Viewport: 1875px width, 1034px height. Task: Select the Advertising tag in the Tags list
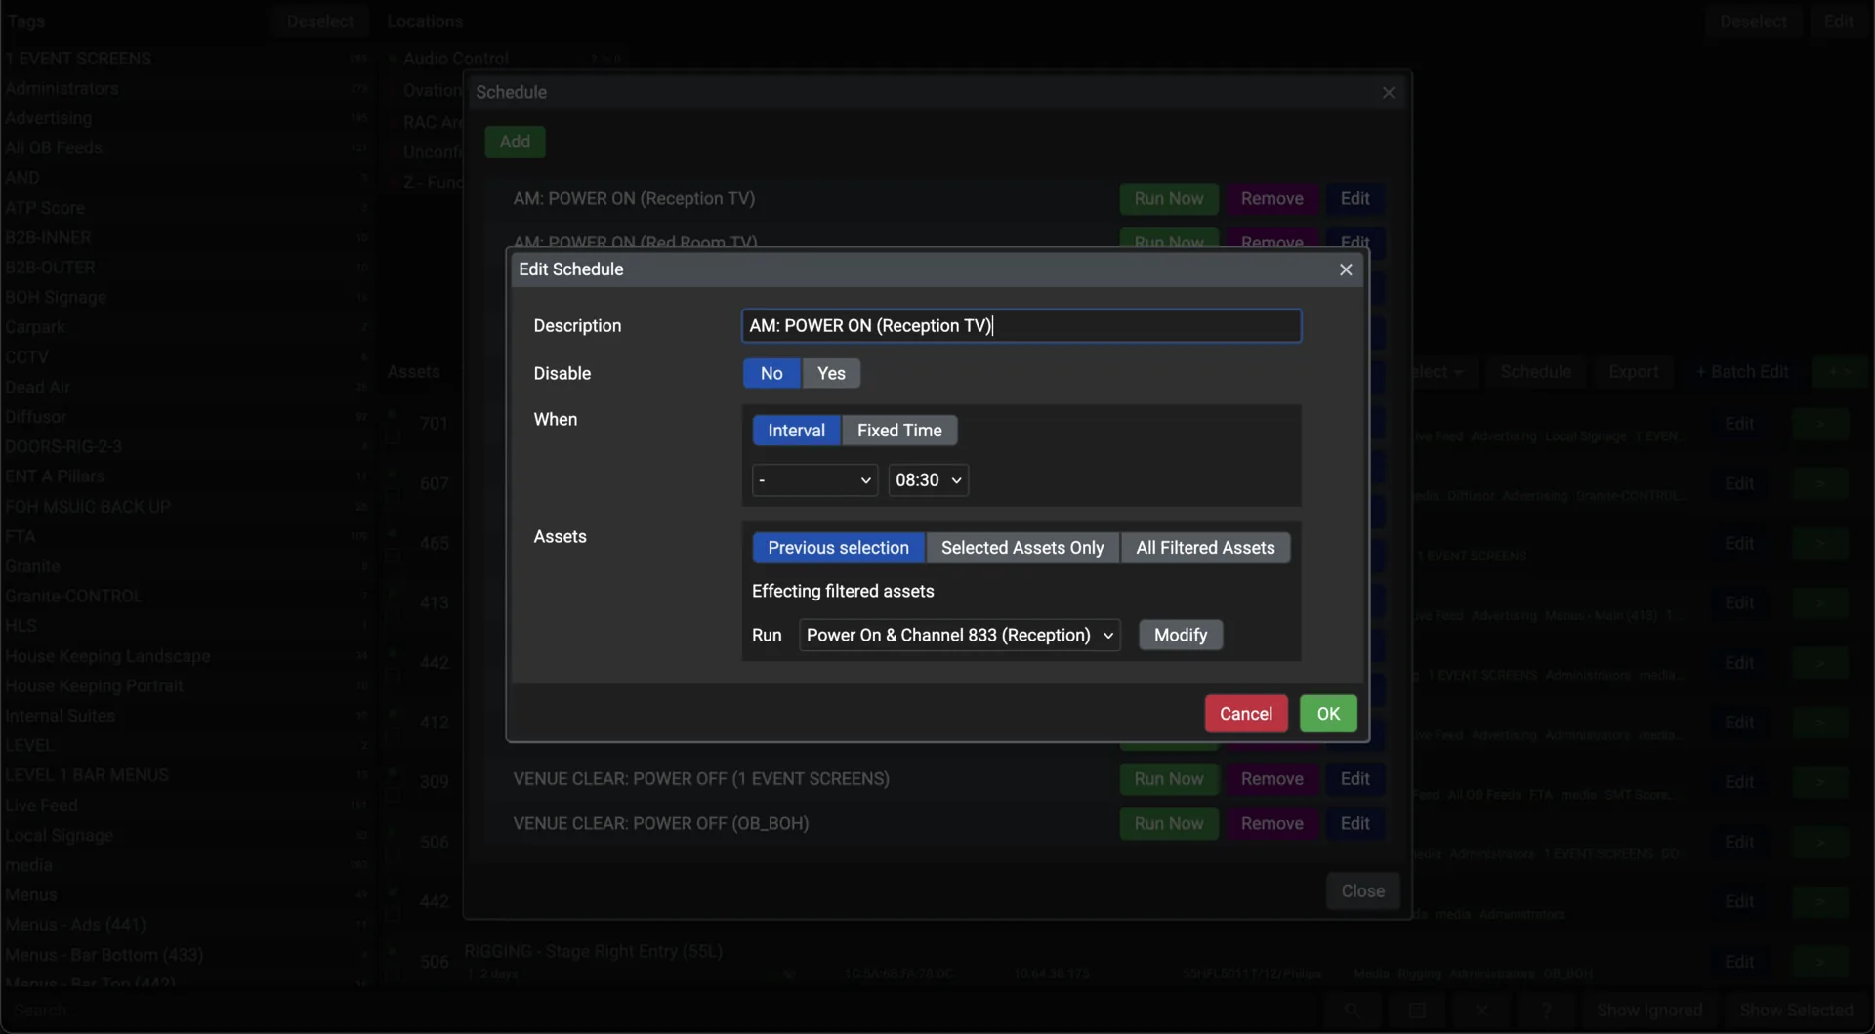click(x=186, y=118)
